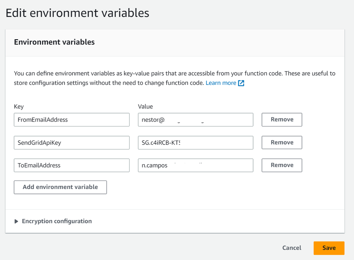This screenshot has width=354, height=260.
Task: Cancel editing environment variables
Action: click(x=291, y=248)
